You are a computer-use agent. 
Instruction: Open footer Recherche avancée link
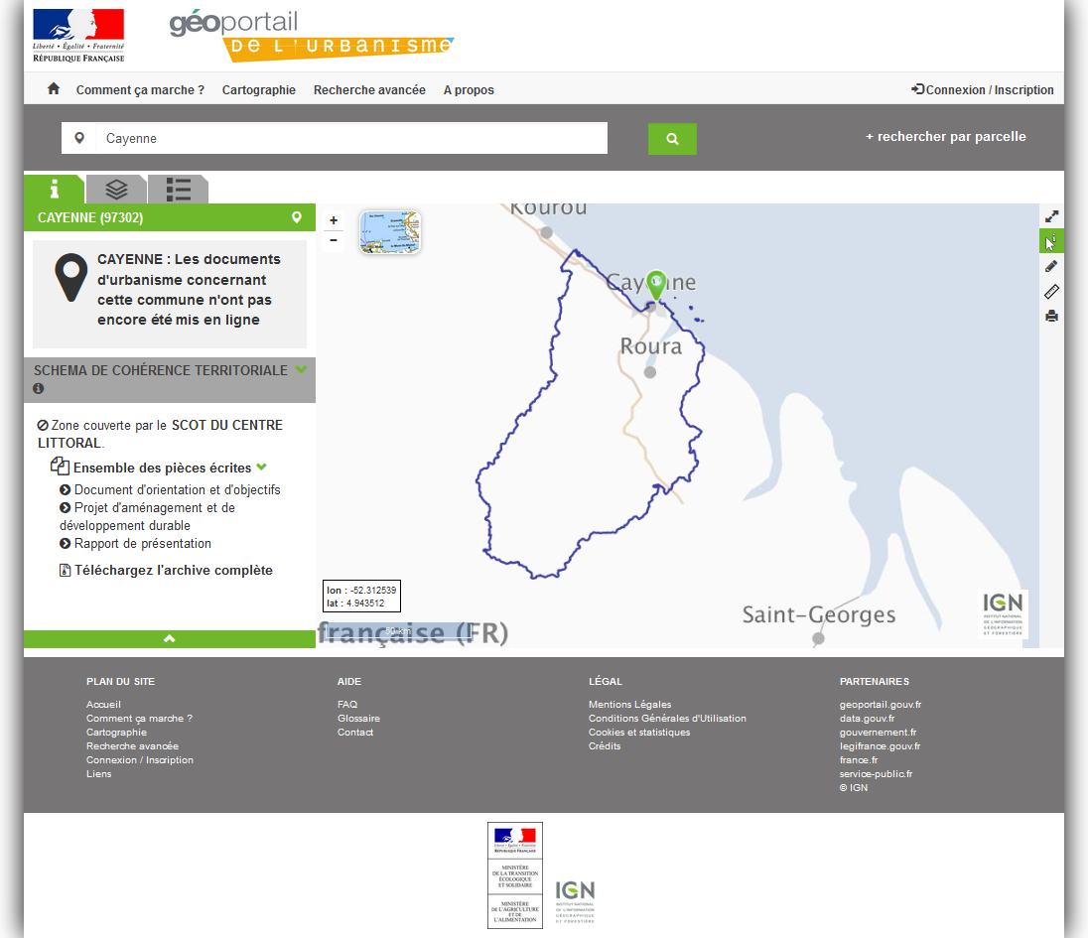click(133, 745)
